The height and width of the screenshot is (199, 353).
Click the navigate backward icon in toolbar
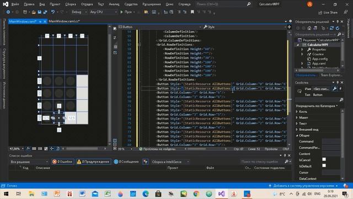(8, 12)
